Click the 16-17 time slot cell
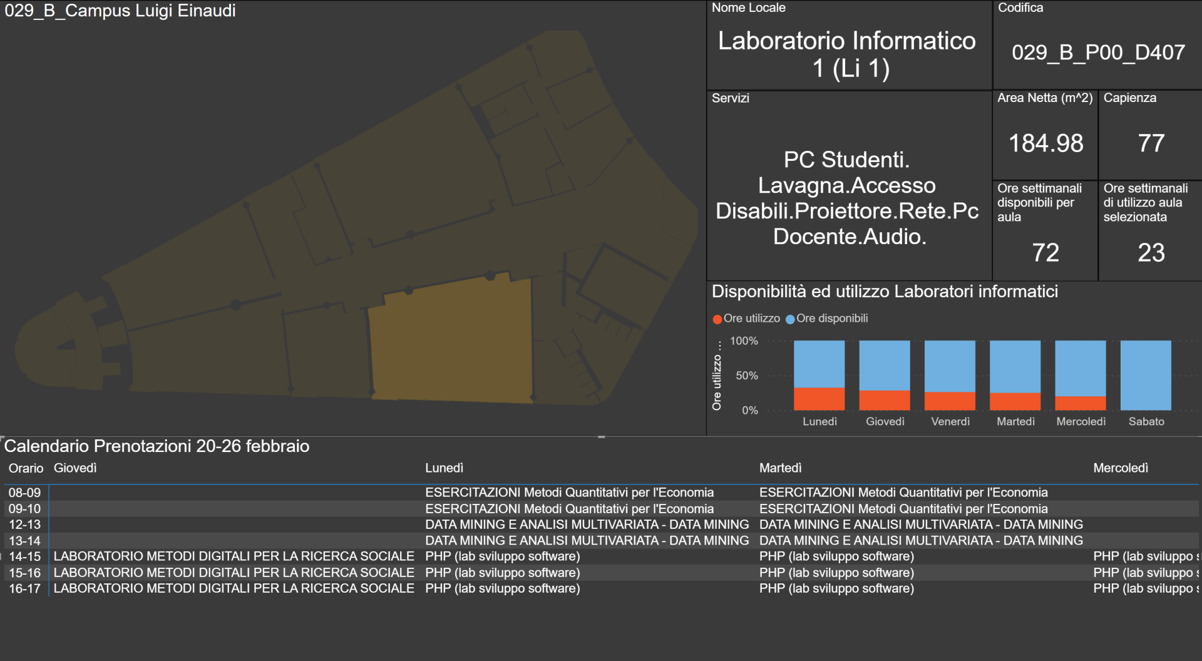 click(24, 588)
